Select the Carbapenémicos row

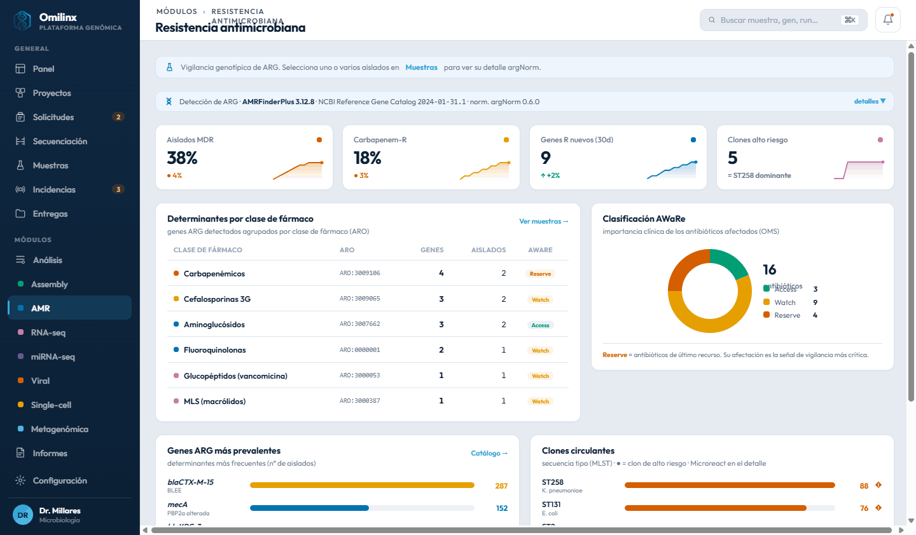[x=368, y=273]
